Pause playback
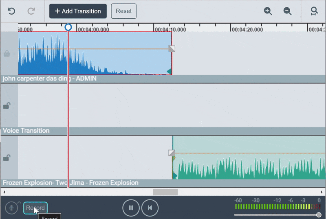 click(131, 208)
